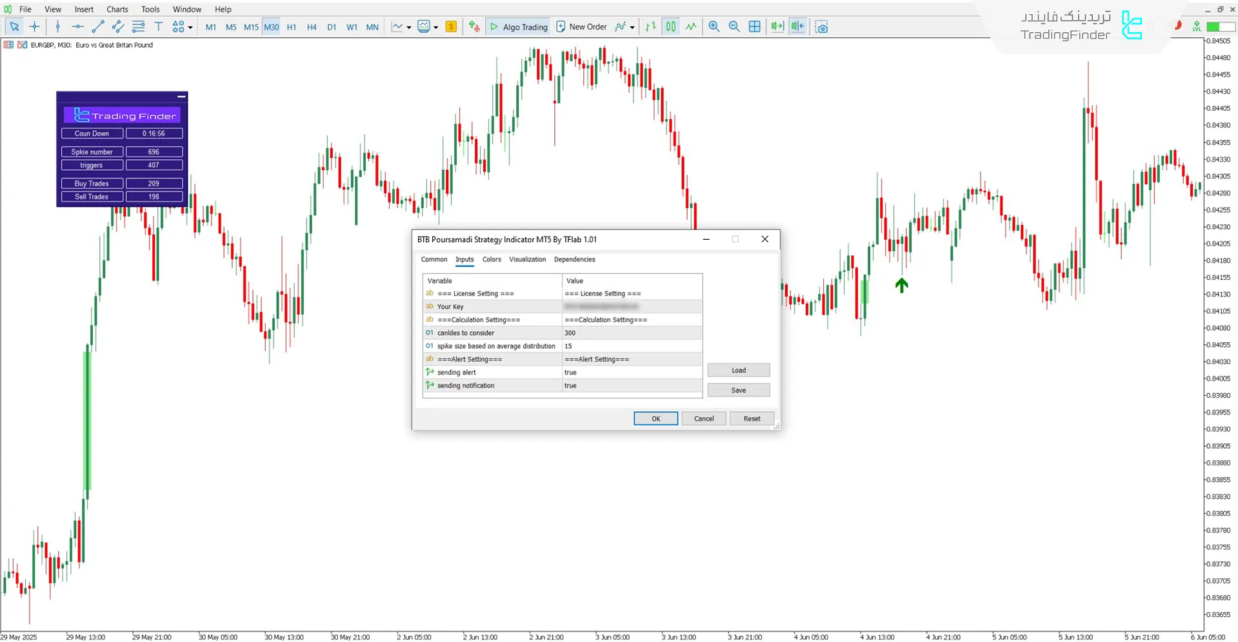1238x642 pixels.
Task: Open the arrow shapes dropdown
Action: [x=192, y=26]
